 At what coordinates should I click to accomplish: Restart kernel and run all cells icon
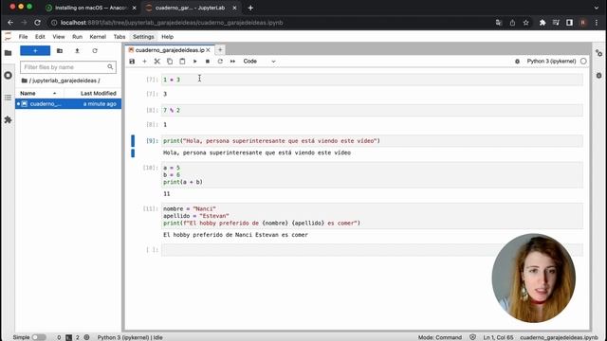232,61
